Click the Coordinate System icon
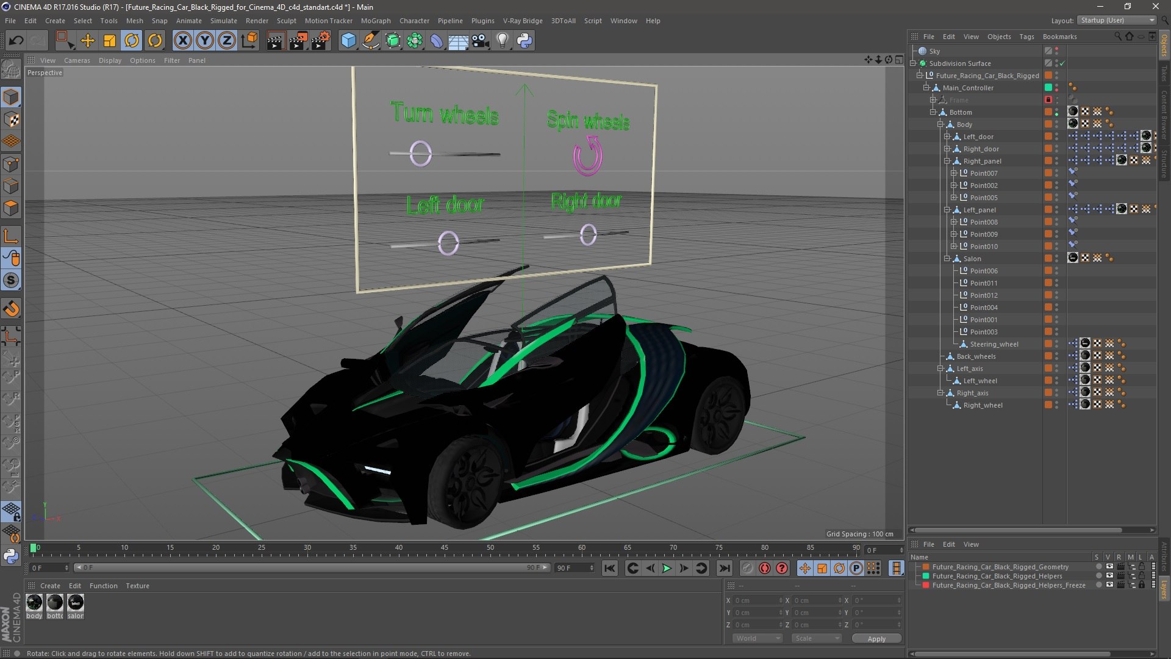Viewport: 1171px width, 659px height. pyautogui.click(x=249, y=40)
